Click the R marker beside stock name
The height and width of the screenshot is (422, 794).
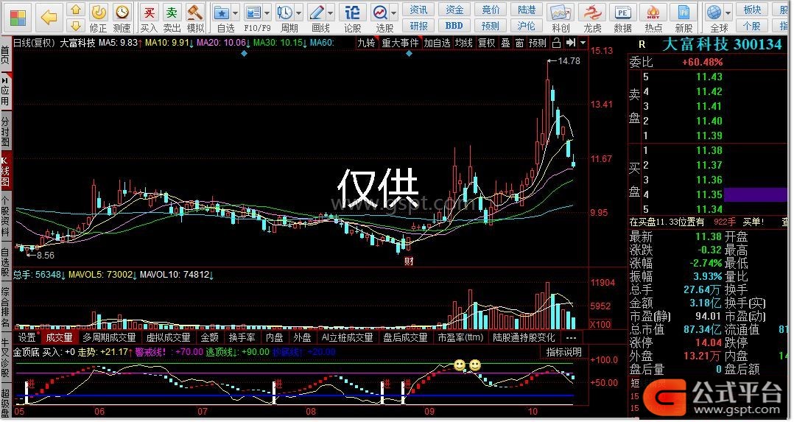[x=642, y=45]
